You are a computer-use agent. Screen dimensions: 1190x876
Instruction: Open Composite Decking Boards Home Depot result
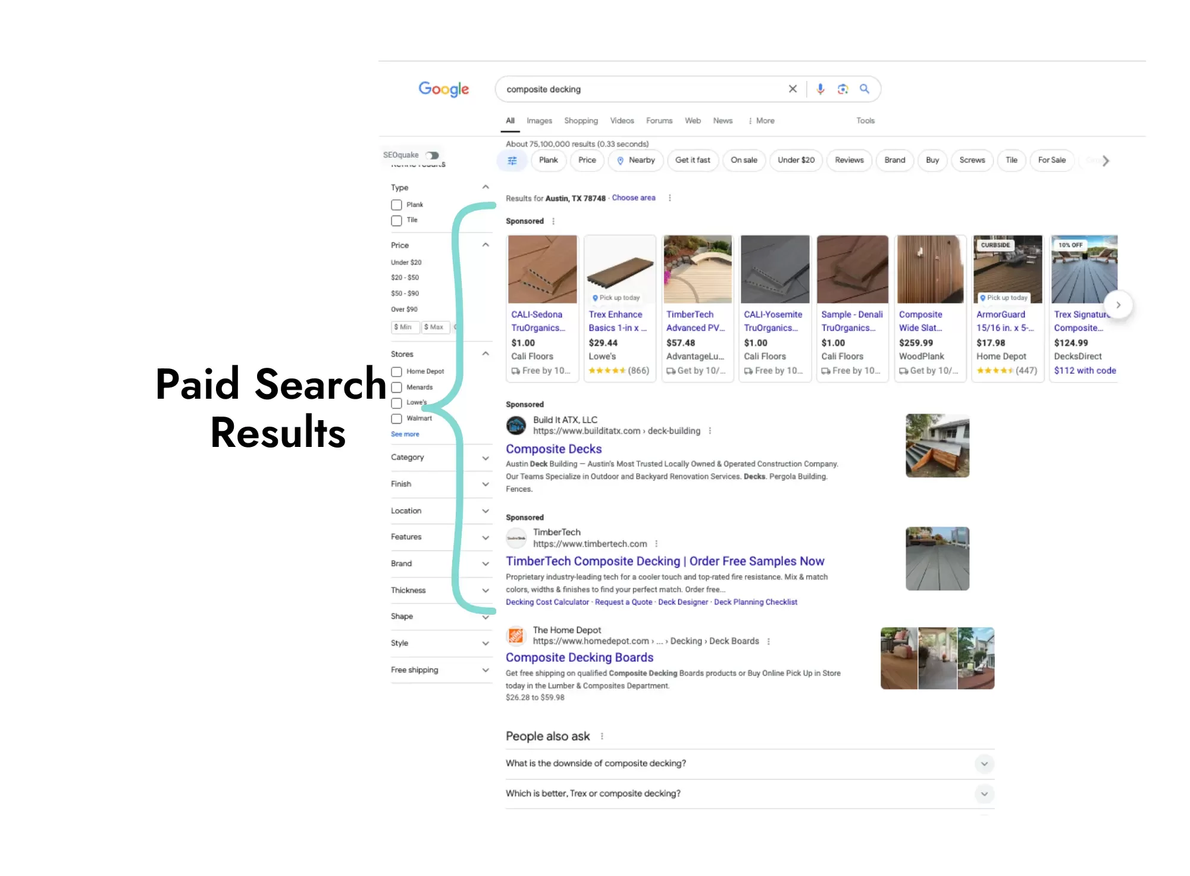580,658
